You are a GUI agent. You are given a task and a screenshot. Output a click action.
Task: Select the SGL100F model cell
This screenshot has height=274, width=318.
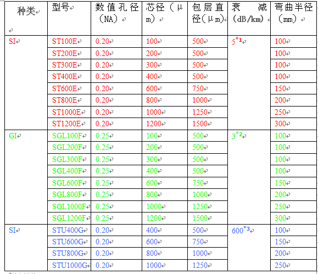pos(69,136)
